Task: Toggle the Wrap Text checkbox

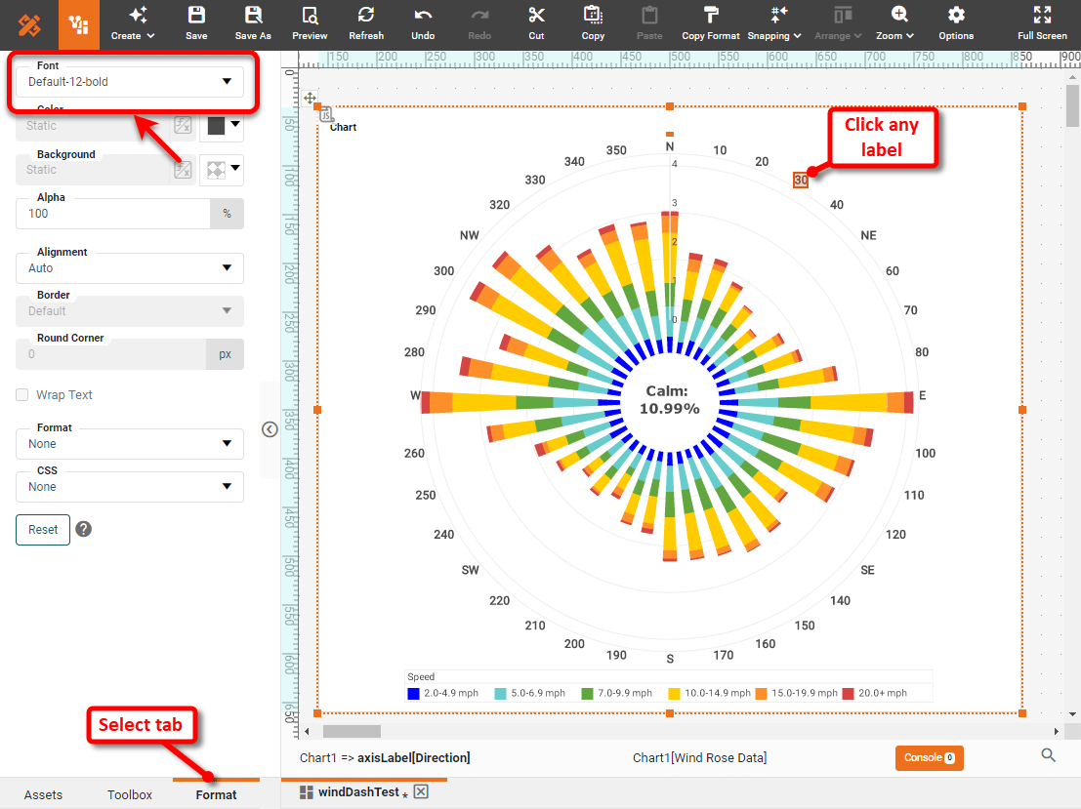Action: click(22, 395)
